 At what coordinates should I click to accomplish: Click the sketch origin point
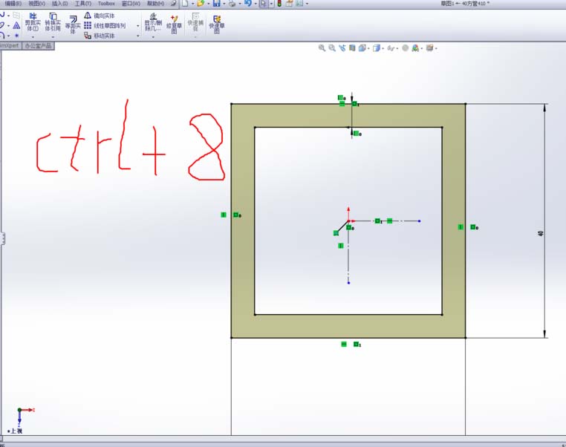[x=348, y=221]
